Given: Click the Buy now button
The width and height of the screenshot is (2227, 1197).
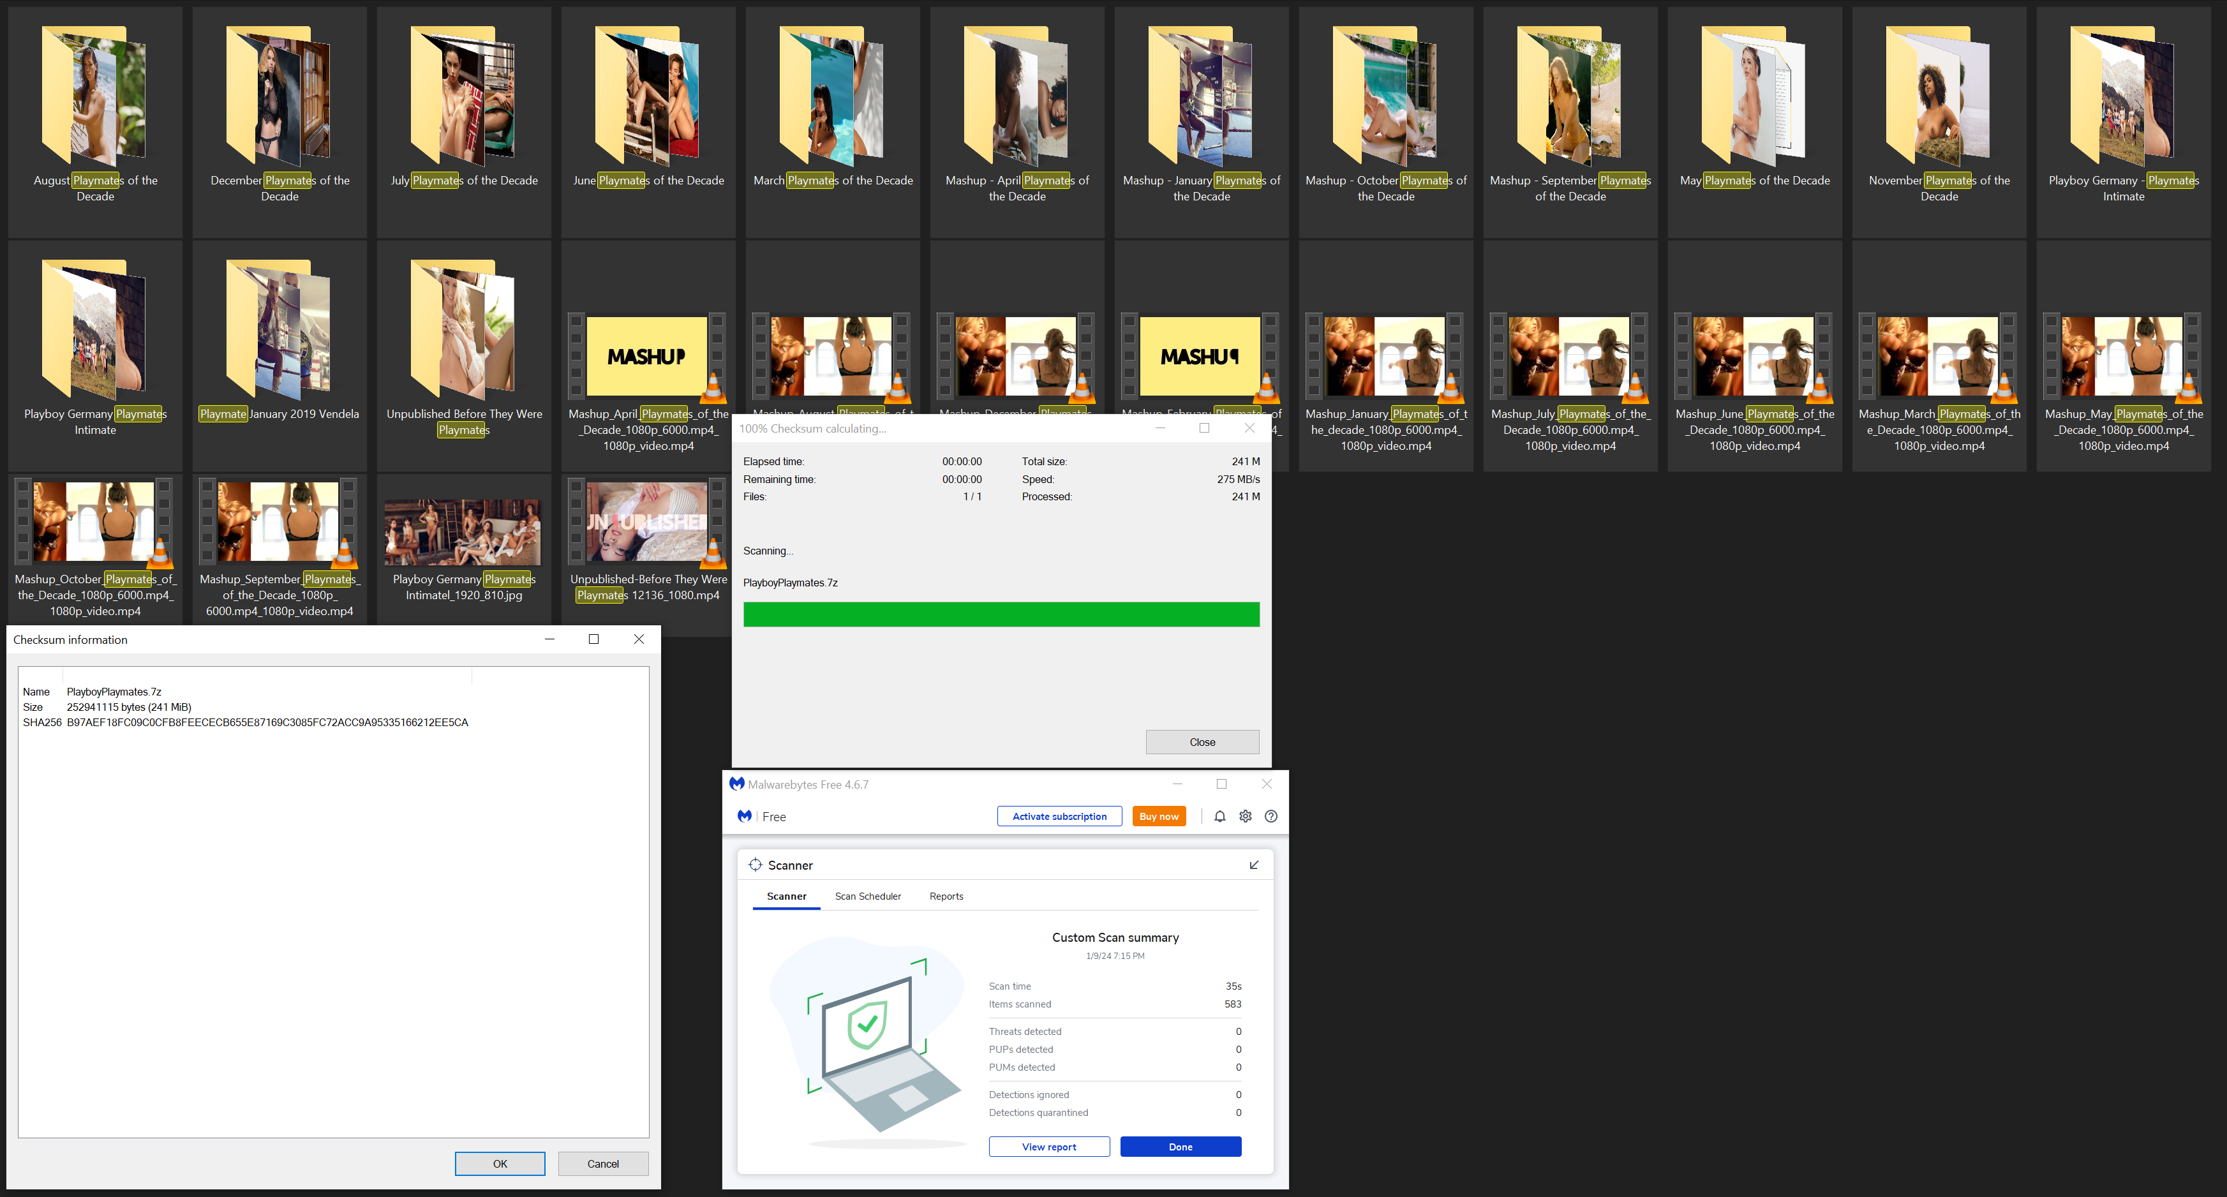Looking at the screenshot, I should click(x=1158, y=816).
